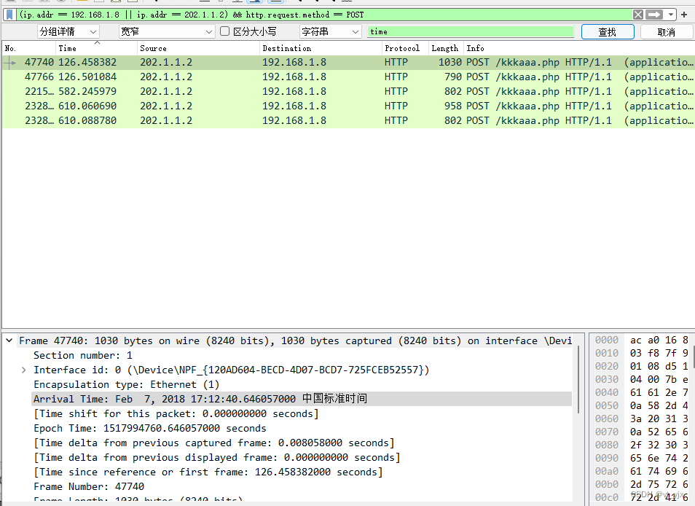Sort by the Destination column header
The width and height of the screenshot is (695, 506).
321,48
